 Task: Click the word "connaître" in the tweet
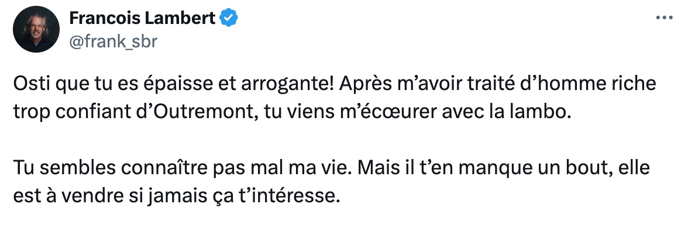coord(166,168)
